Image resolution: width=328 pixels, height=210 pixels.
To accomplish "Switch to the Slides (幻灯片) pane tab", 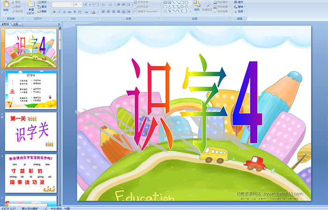I will pos(5,24).
